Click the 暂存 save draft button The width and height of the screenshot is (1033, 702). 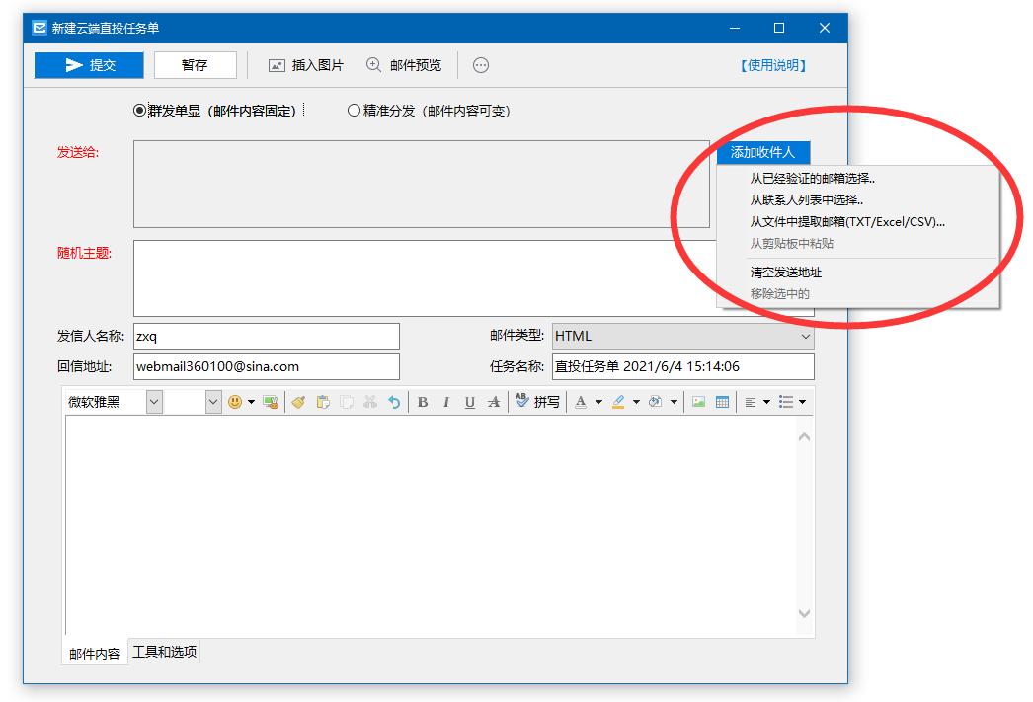coord(195,65)
